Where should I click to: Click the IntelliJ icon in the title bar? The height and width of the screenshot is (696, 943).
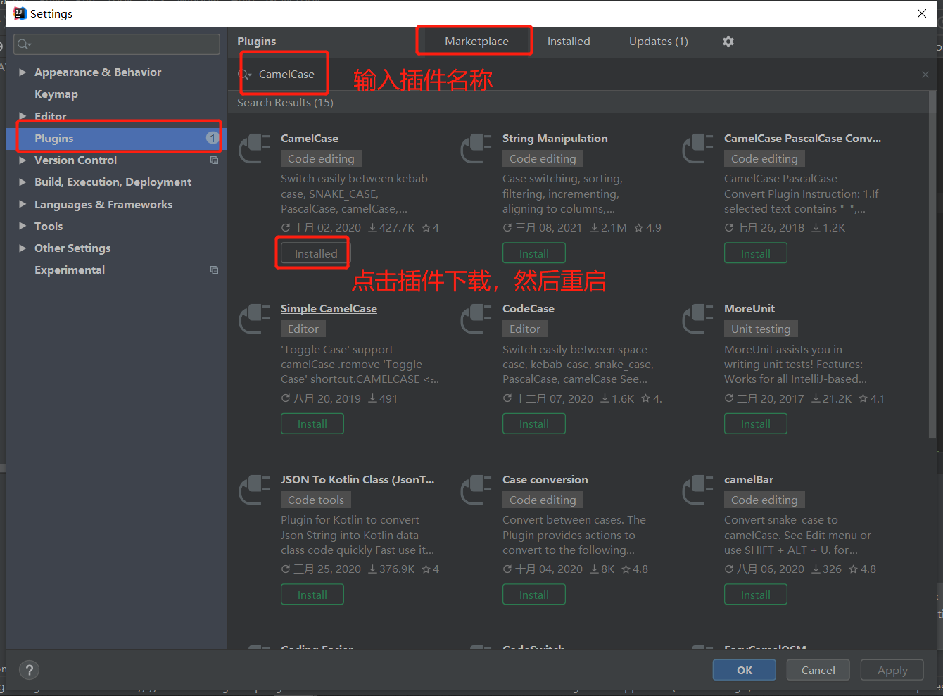pos(20,13)
